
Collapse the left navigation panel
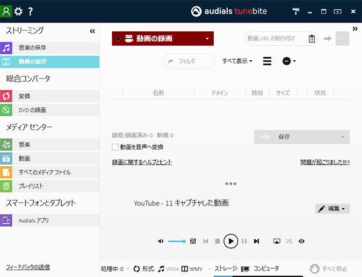[92, 31]
